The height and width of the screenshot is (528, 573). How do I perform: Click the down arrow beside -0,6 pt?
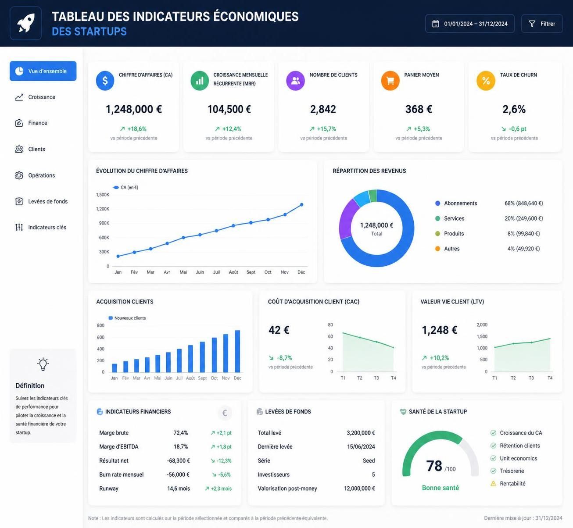click(504, 129)
